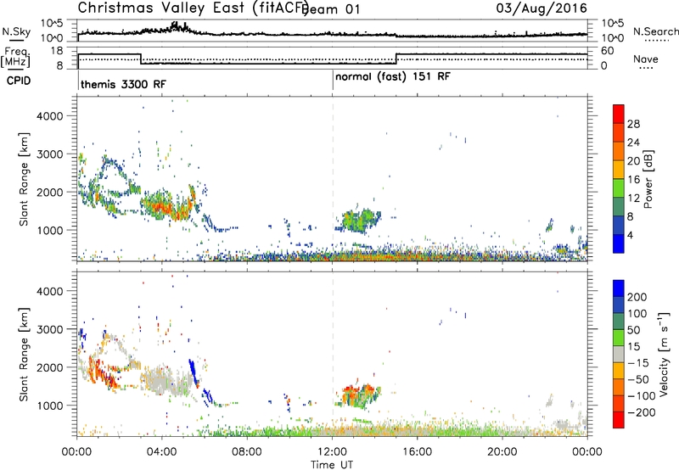This screenshot has width=679, height=470.
Task: Click the '18' frequency axis tick
Action: pyautogui.click(x=57, y=51)
